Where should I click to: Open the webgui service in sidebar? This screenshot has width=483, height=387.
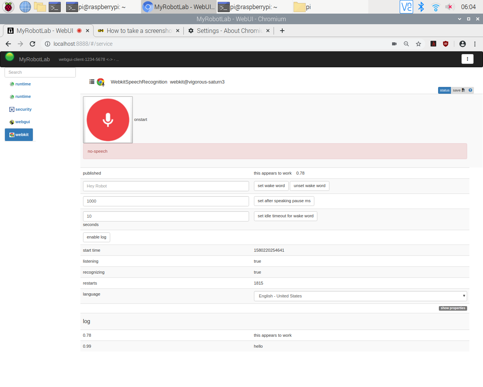[x=20, y=122]
